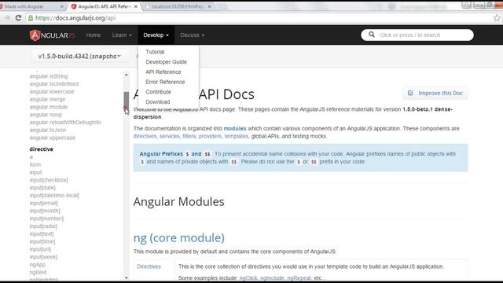Image resolution: width=503 pixels, height=283 pixels.
Task: Click the browser reload icon
Action: (18, 18)
